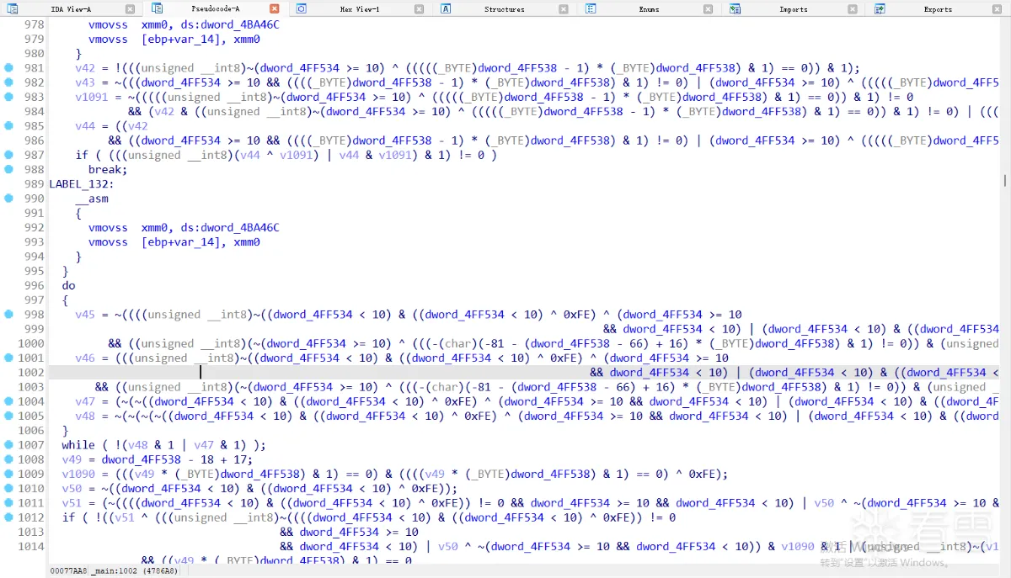Toggle breakpoint dot on line 1010
The image size is (1011, 578).
[x=9, y=488]
